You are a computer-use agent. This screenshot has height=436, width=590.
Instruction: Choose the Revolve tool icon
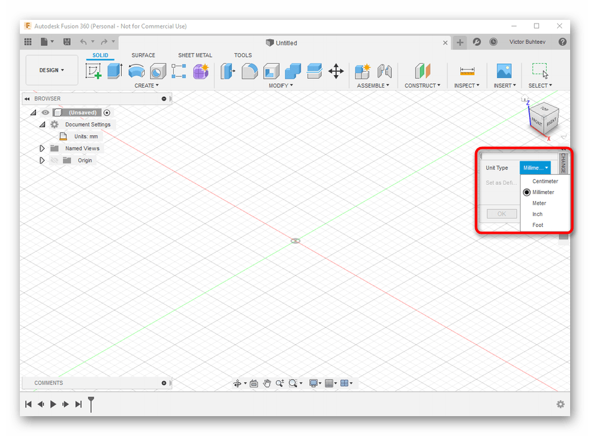[136, 71]
